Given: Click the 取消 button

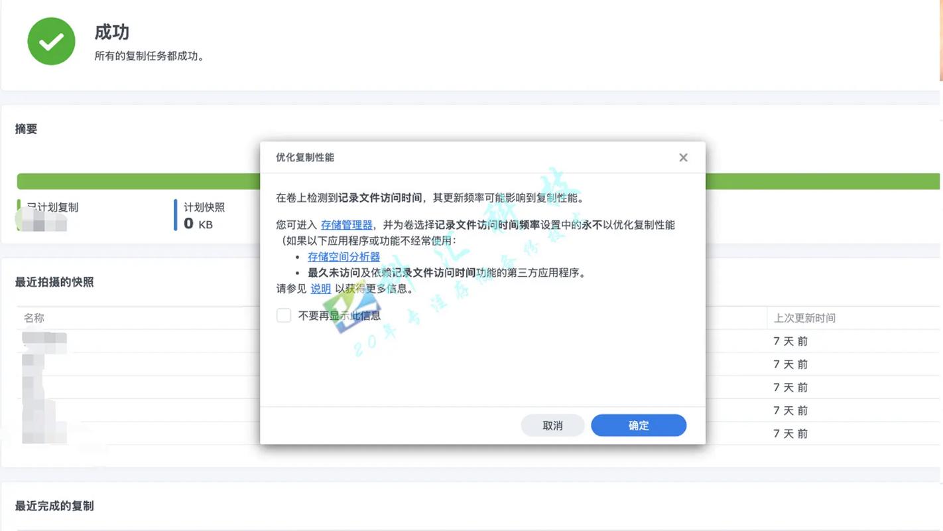Looking at the screenshot, I should click(552, 425).
